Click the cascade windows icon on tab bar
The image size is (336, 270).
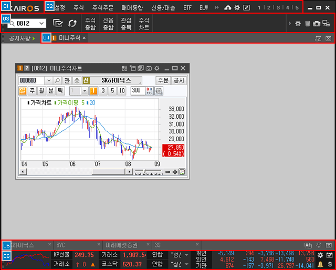pyautogui.click(x=318, y=38)
